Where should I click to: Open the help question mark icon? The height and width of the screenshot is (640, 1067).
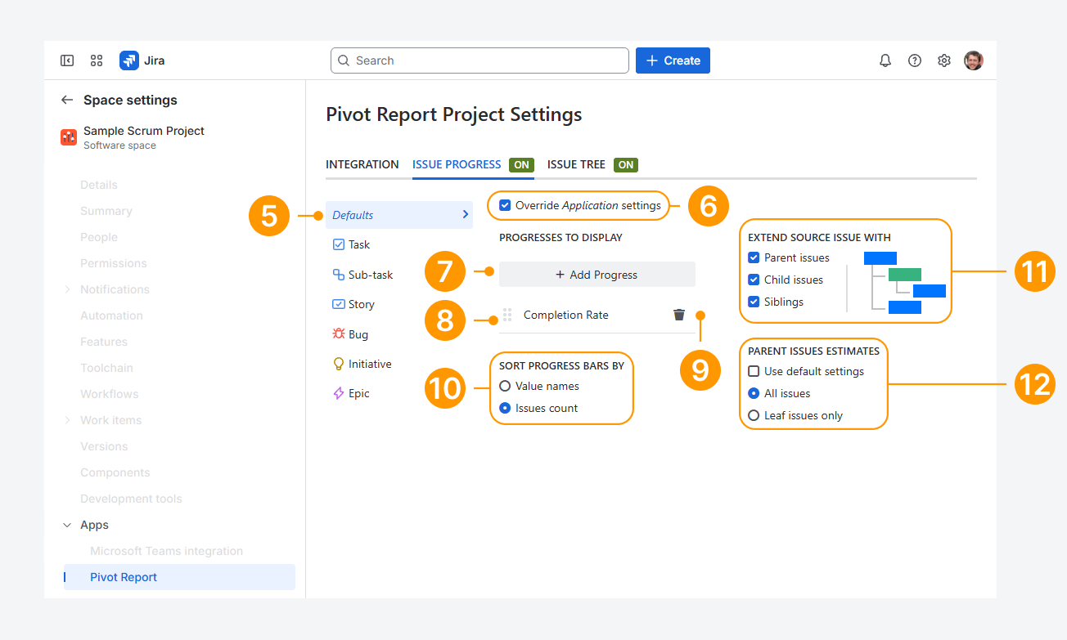[915, 60]
